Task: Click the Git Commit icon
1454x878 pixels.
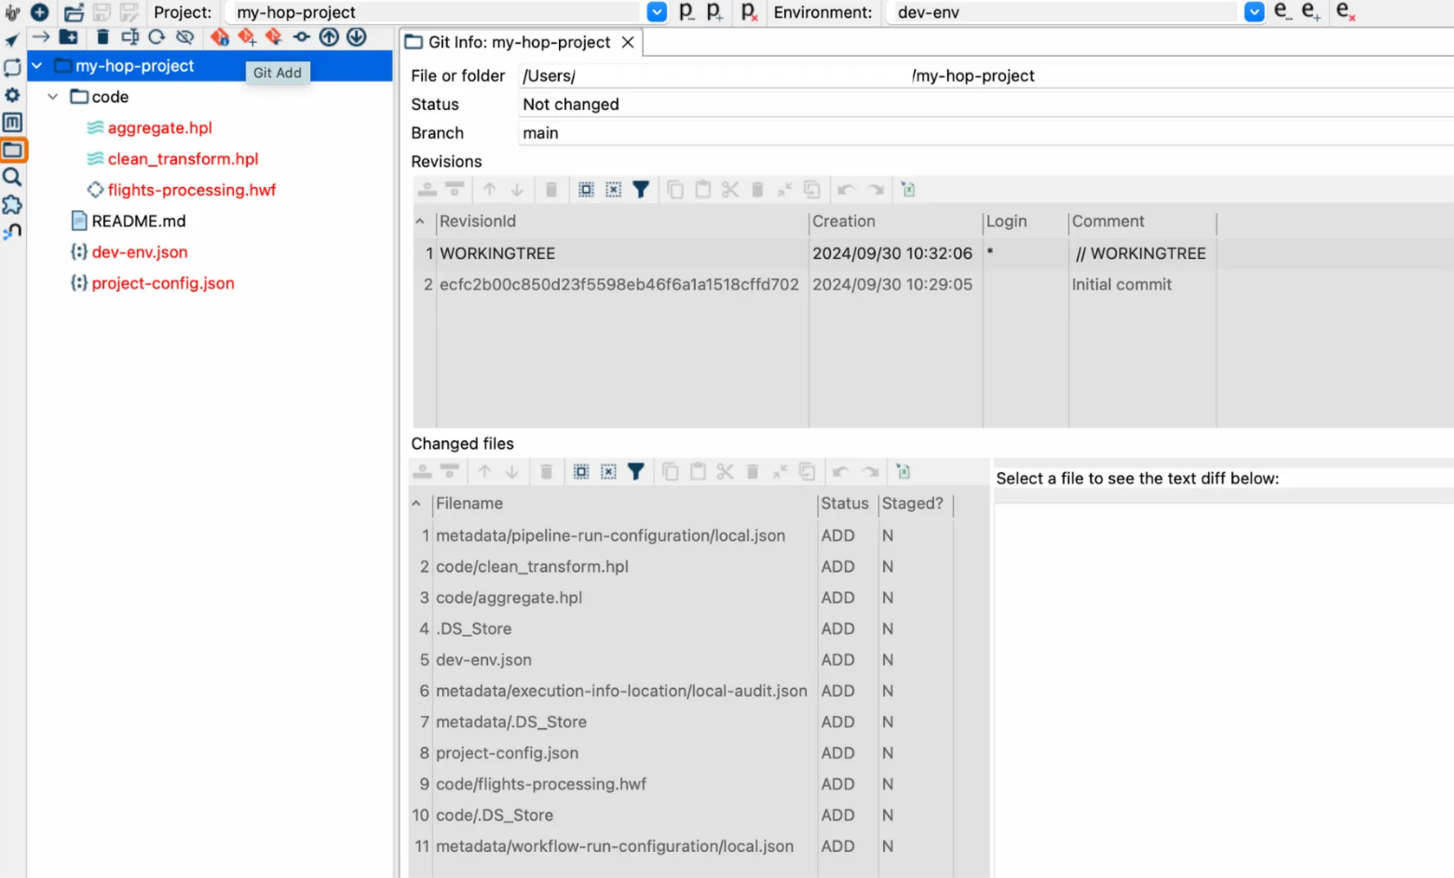Action: 301,37
